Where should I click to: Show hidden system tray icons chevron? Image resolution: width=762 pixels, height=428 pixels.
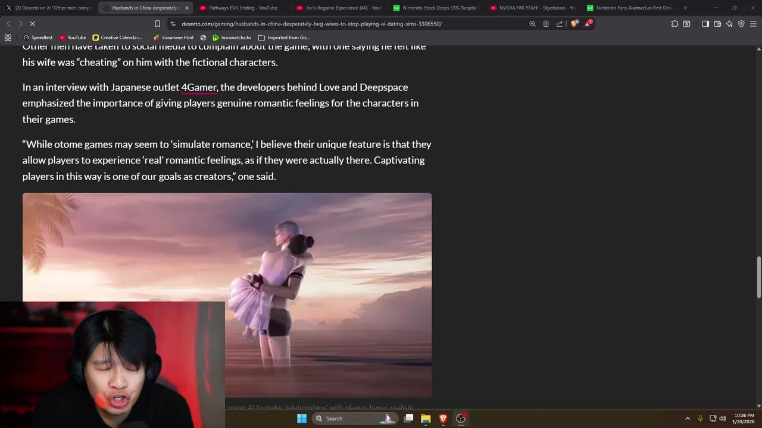[688, 418]
